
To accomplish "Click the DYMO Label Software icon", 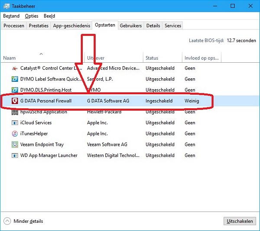I will [15, 79].
